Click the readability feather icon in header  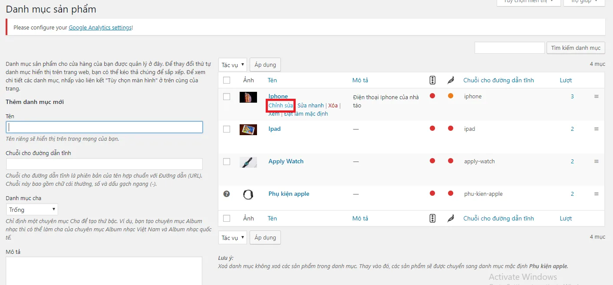pos(451,80)
